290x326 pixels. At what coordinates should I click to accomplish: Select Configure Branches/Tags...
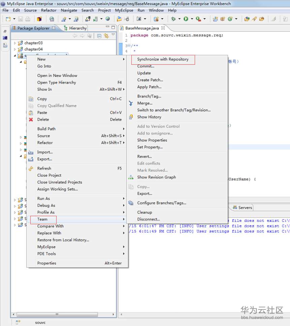[177, 203]
